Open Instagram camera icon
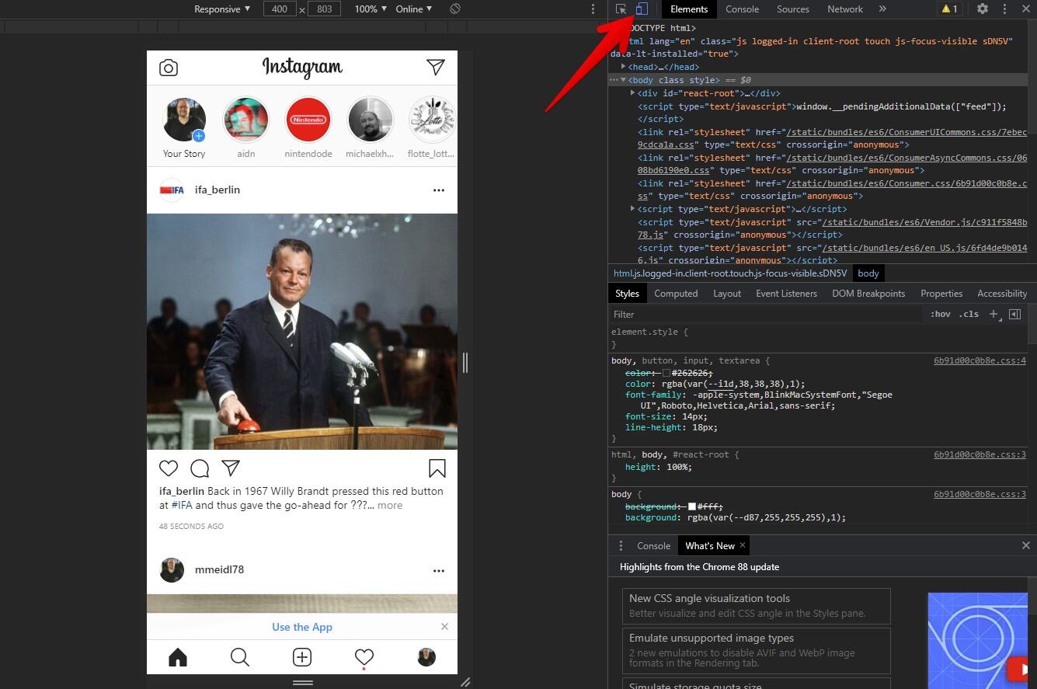 169,68
